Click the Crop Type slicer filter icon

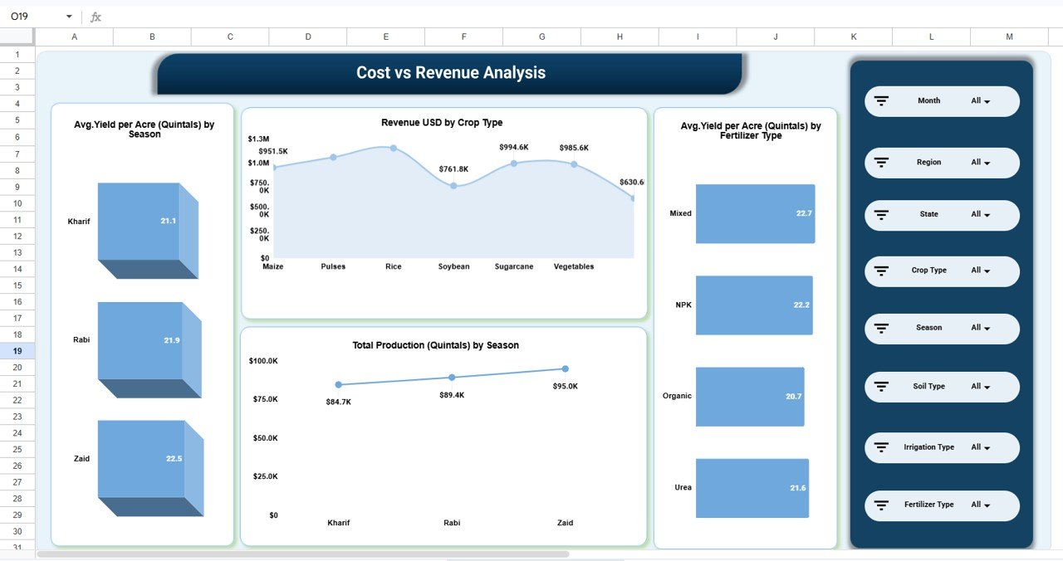click(x=881, y=271)
